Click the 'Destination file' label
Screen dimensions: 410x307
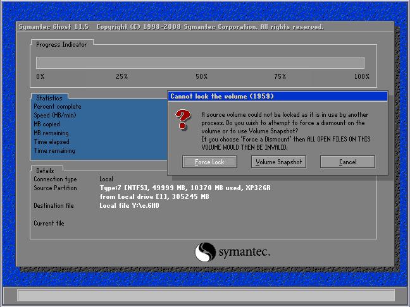point(54,206)
